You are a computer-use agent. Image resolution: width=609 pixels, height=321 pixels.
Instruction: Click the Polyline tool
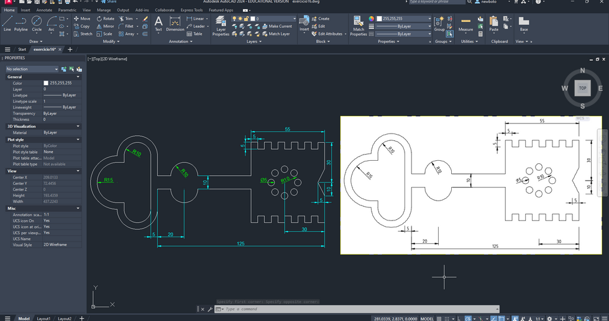pyautogui.click(x=21, y=24)
